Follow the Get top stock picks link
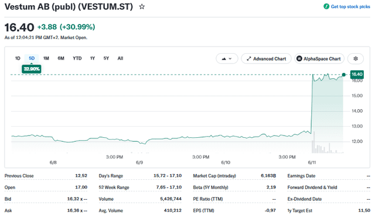The height and width of the screenshot is (216, 375). pyautogui.click(x=350, y=6)
